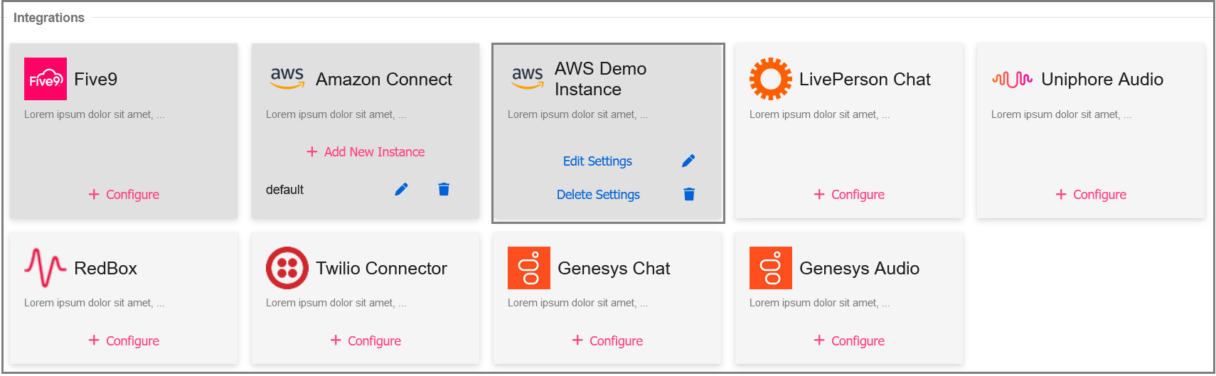Image resolution: width=1216 pixels, height=376 pixels.
Task: Click the RedBox card title
Action: 106,268
